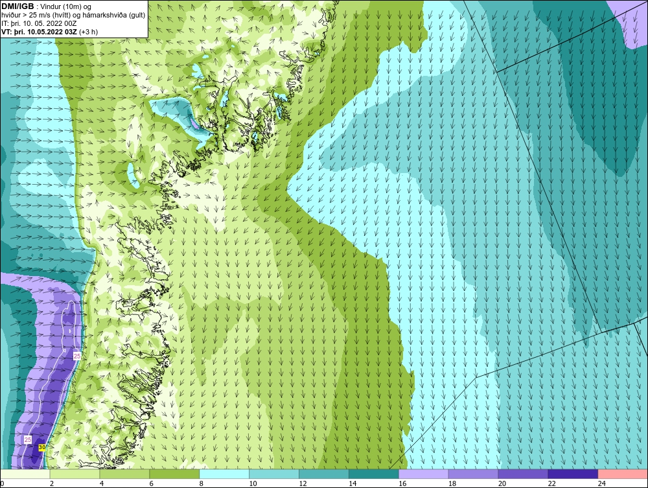Click the lavender 16–18 m/s legend swatch
The image size is (648, 488).
click(x=424, y=474)
